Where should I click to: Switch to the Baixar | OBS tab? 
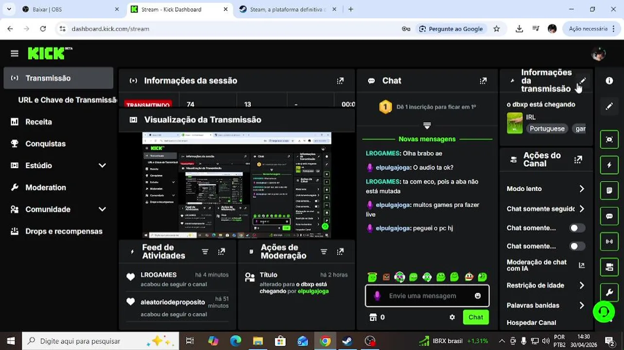click(x=70, y=9)
